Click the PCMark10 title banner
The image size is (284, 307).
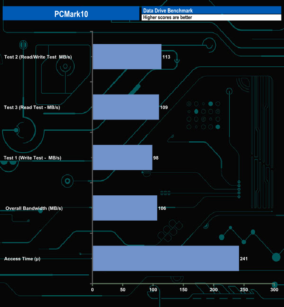[71, 14]
